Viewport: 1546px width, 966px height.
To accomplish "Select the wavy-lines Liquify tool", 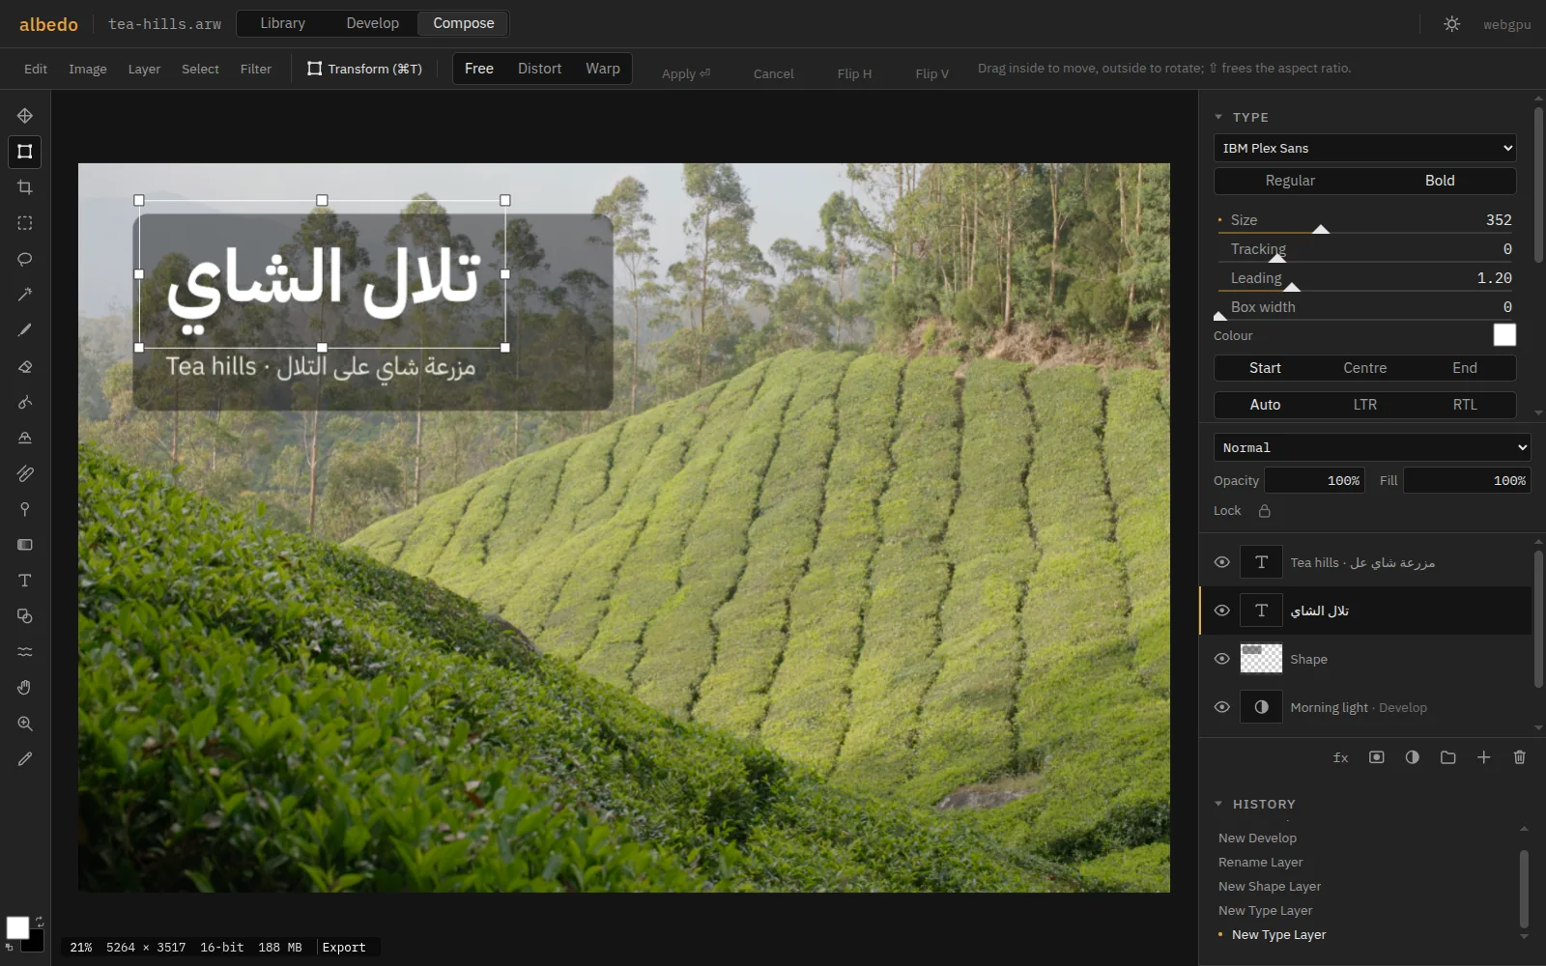I will (25, 652).
